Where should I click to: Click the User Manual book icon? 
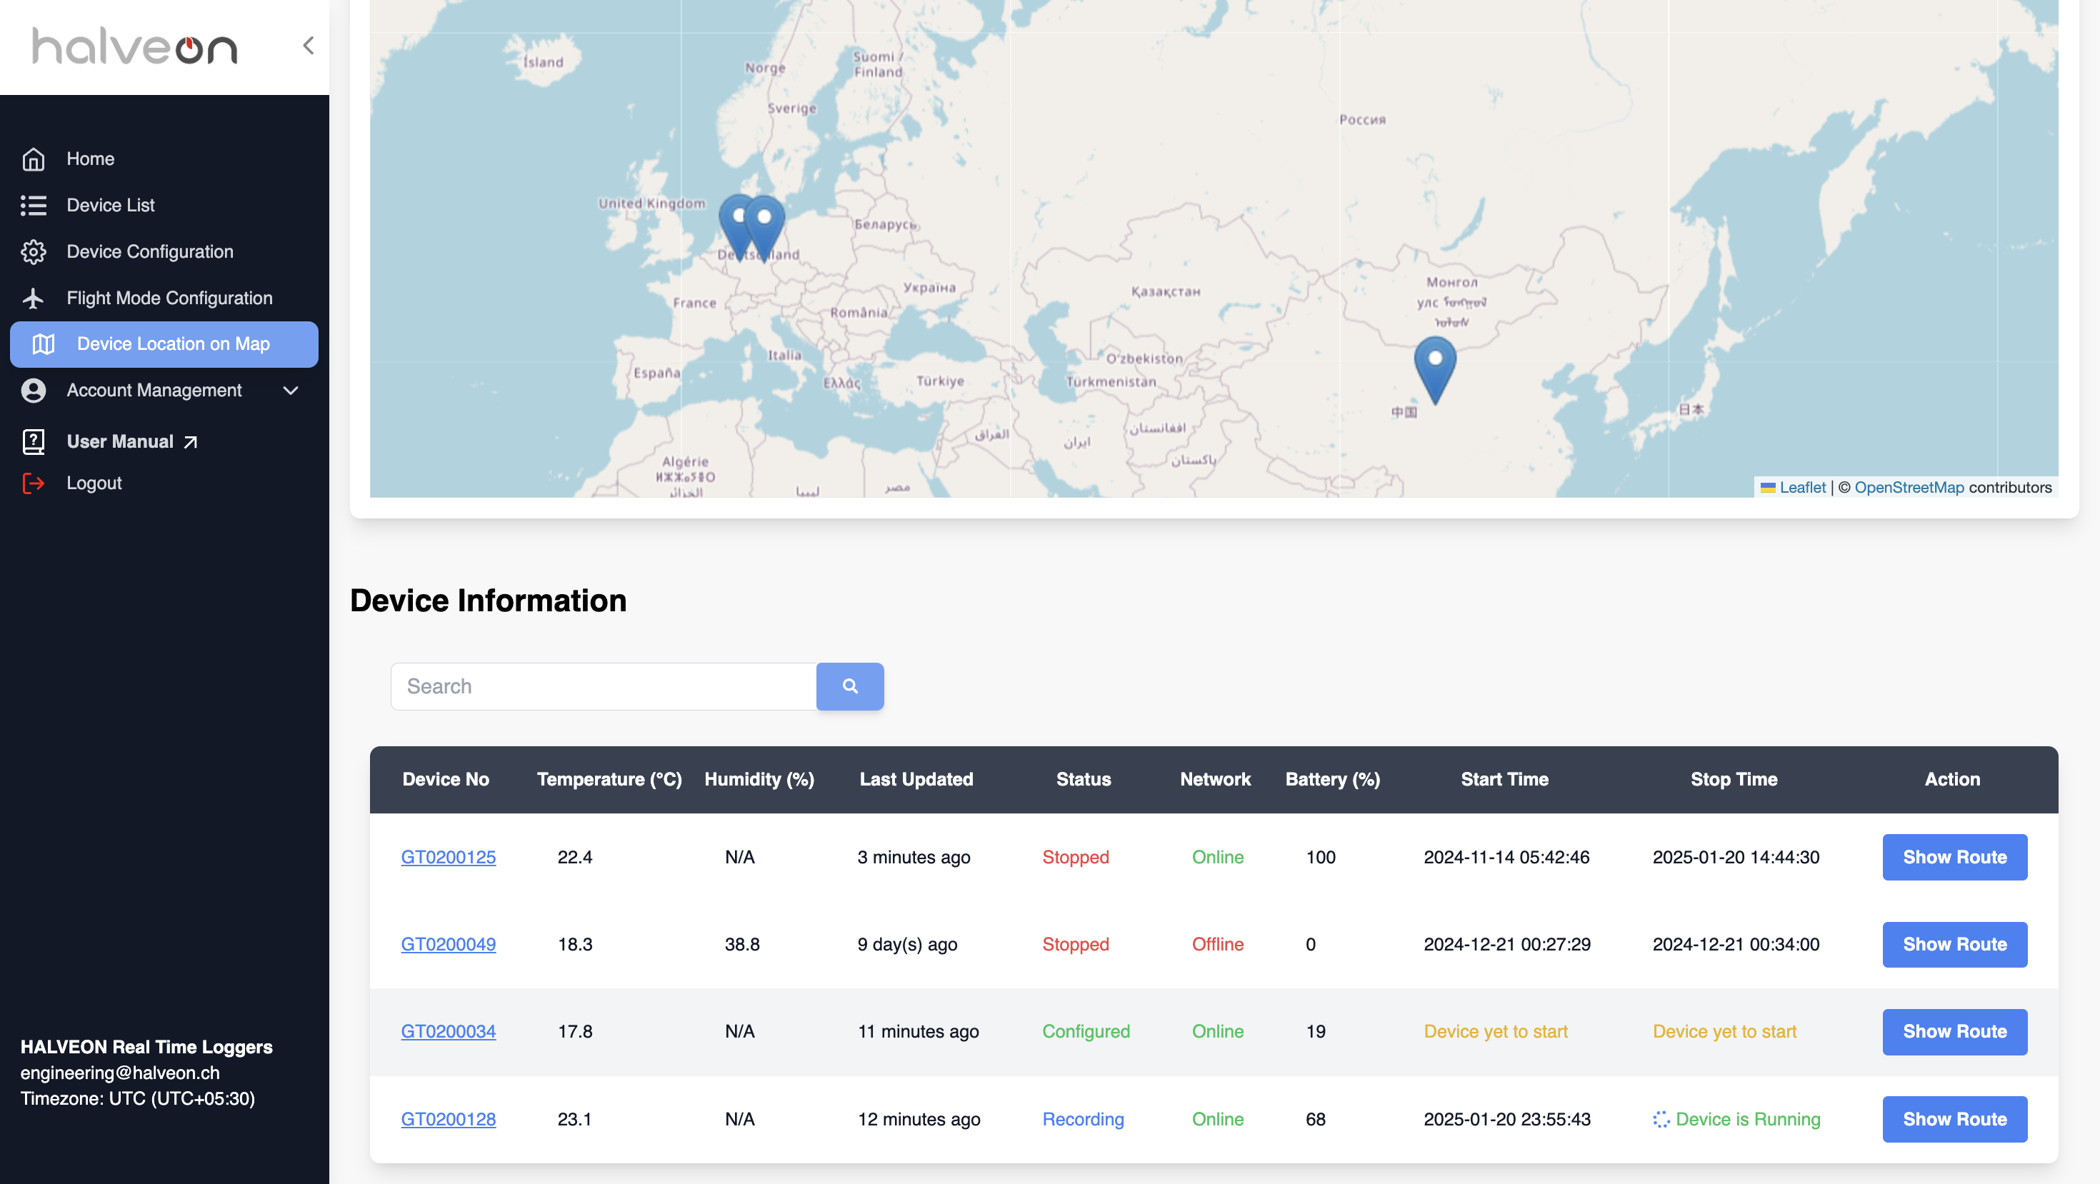[34, 441]
